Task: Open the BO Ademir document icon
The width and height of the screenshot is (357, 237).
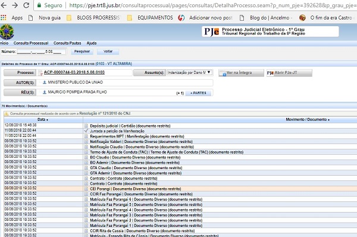Action: (x=86, y=163)
